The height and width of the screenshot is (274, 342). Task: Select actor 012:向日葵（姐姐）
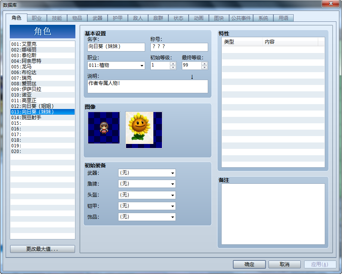(42, 106)
